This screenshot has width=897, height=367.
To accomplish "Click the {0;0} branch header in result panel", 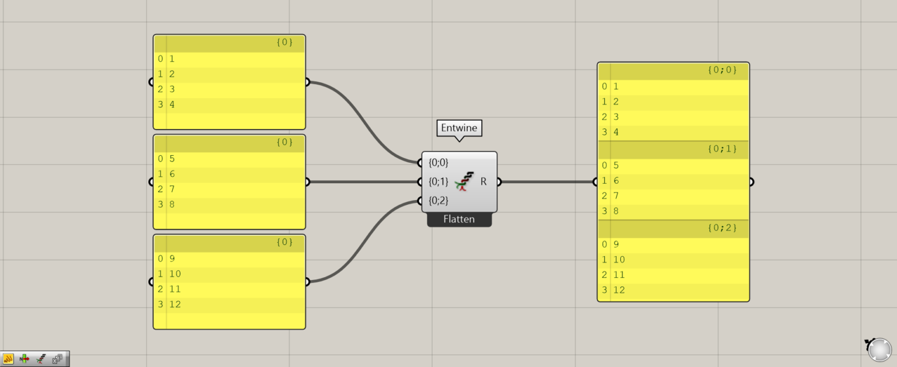I will (673, 71).
